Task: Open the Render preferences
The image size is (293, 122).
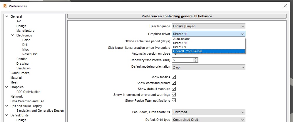Action: coord(21,59)
